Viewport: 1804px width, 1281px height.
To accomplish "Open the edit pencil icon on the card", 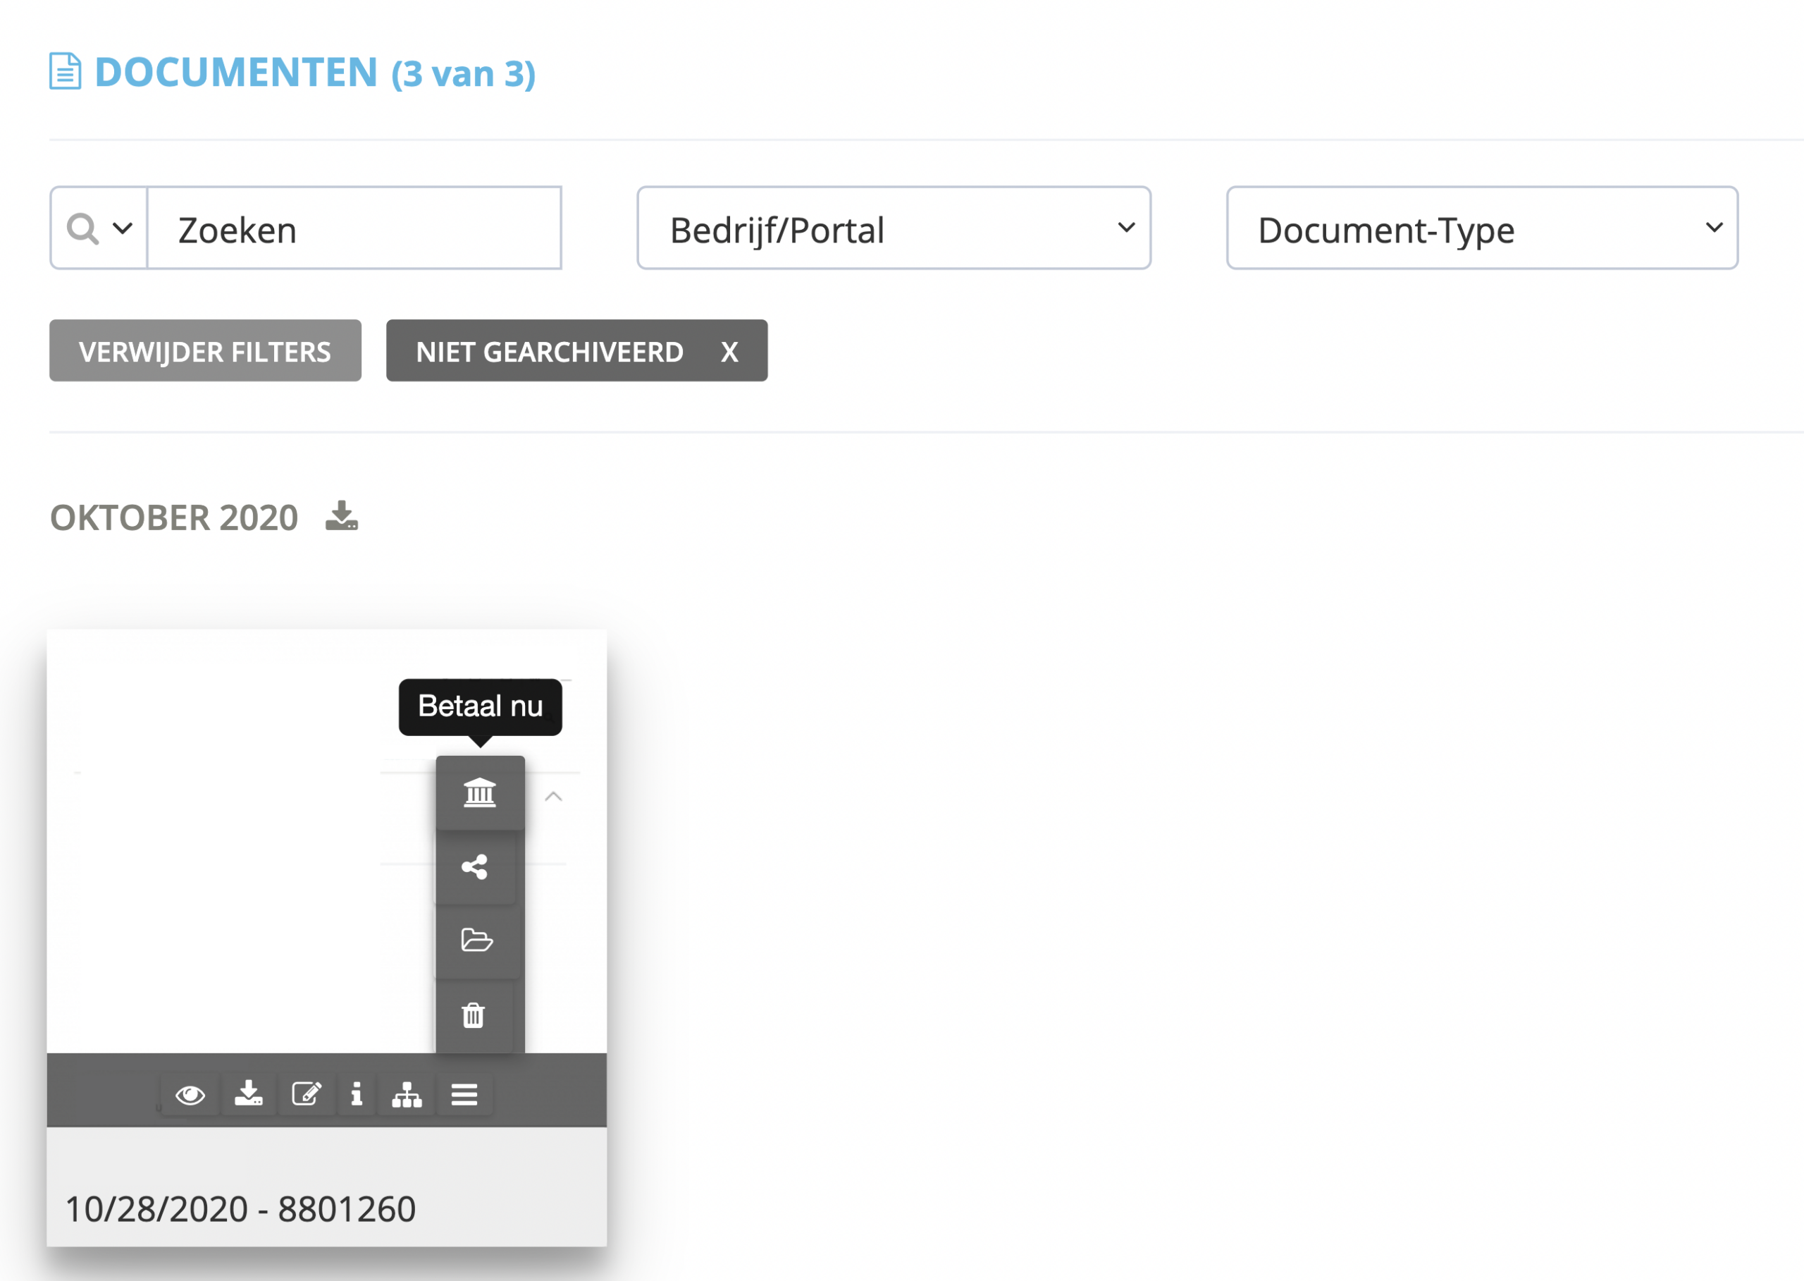I will pos(306,1094).
